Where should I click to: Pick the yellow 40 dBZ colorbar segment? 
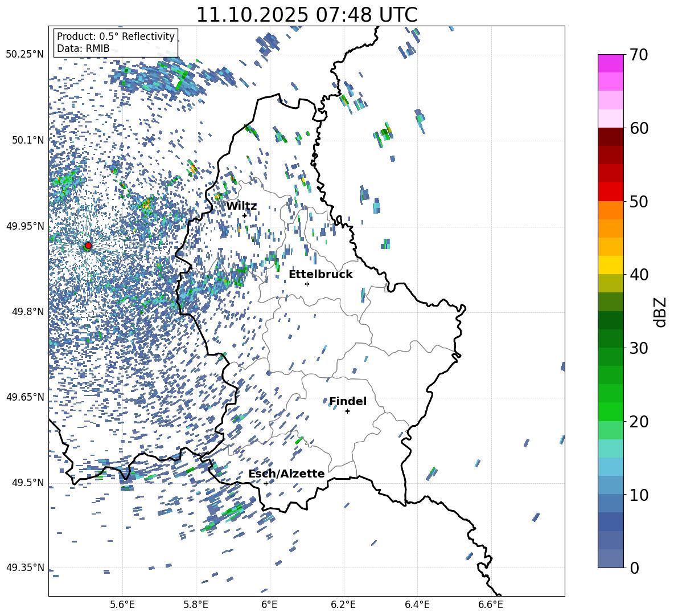coord(610,265)
